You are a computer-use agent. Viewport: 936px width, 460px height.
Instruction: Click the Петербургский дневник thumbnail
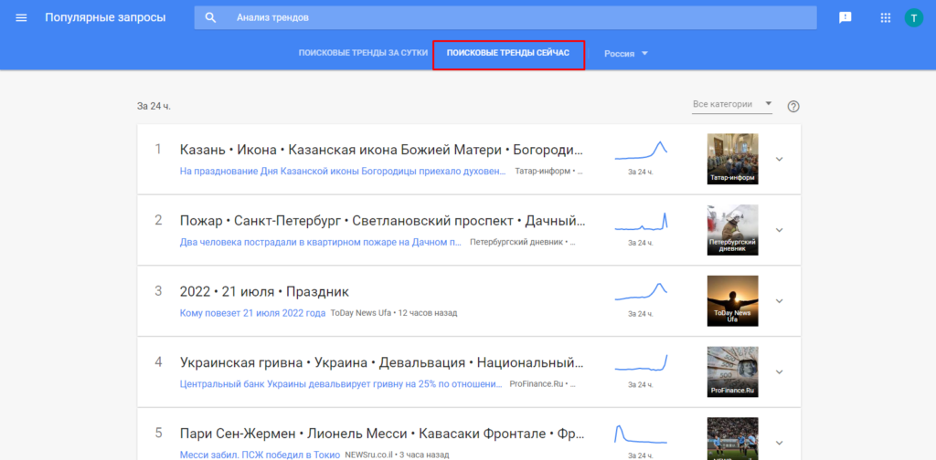pyautogui.click(x=732, y=230)
